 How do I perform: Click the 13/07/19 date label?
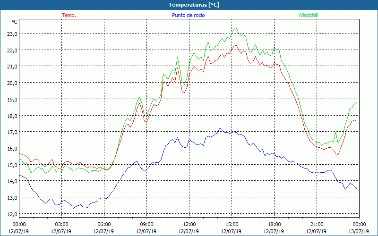pos(359,231)
